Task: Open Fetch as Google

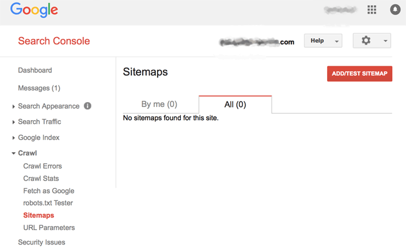Action: pyautogui.click(x=49, y=191)
